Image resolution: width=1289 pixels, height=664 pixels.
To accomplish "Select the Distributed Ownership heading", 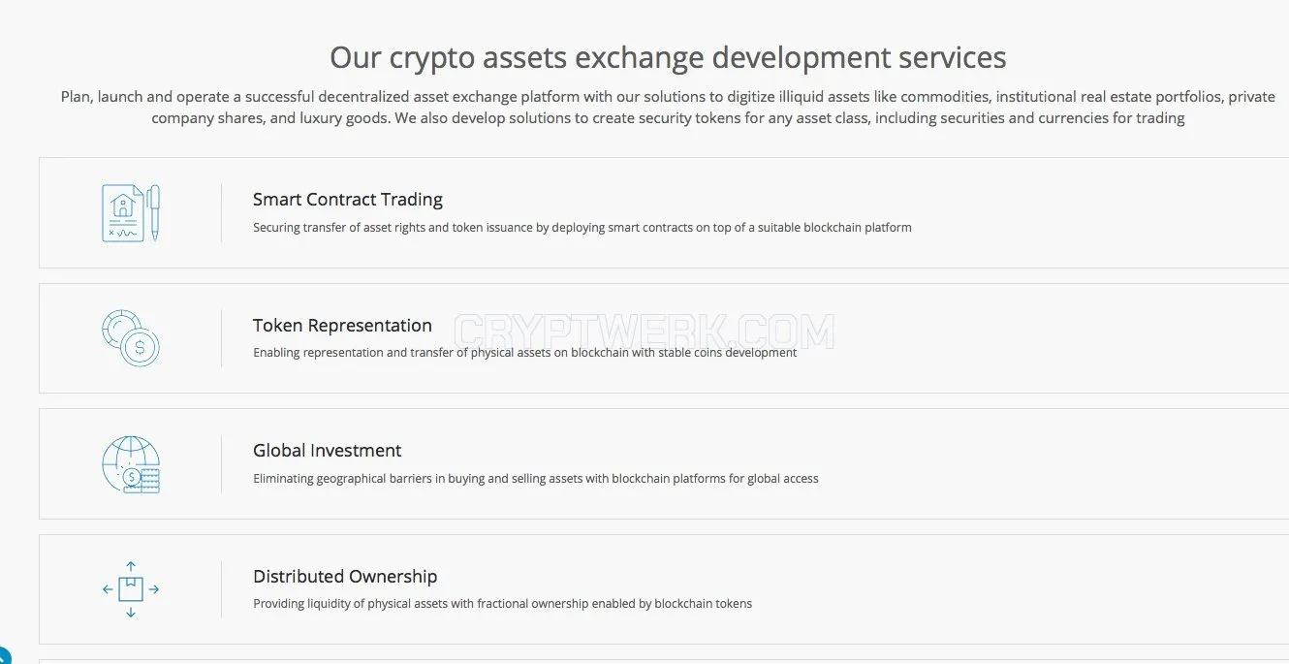I will [345, 577].
